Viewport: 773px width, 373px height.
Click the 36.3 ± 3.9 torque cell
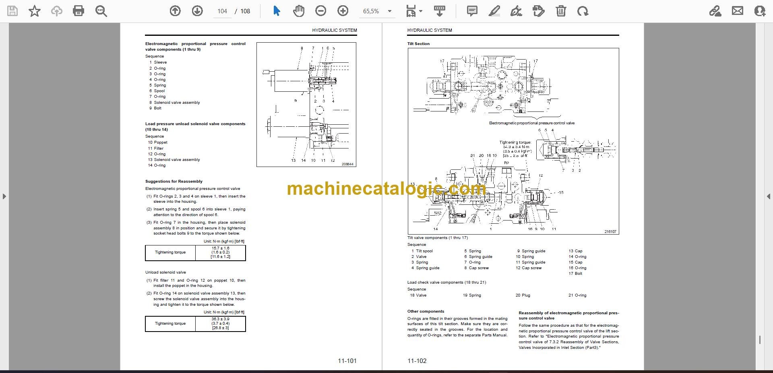tap(221, 324)
